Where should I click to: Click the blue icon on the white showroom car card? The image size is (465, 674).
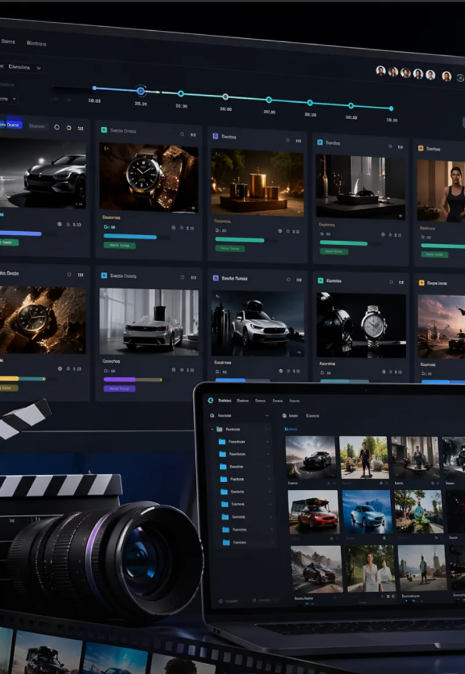(103, 275)
